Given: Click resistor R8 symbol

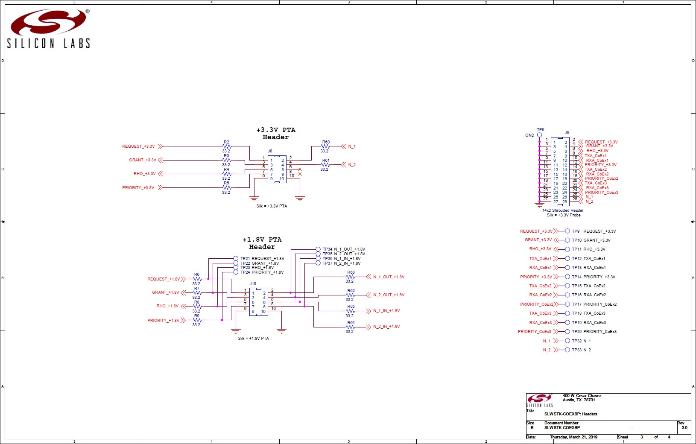Looking at the screenshot, I should (197, 307).
